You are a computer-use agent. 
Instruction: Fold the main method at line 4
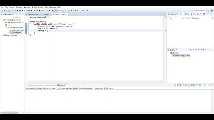[x=29, y=24]
